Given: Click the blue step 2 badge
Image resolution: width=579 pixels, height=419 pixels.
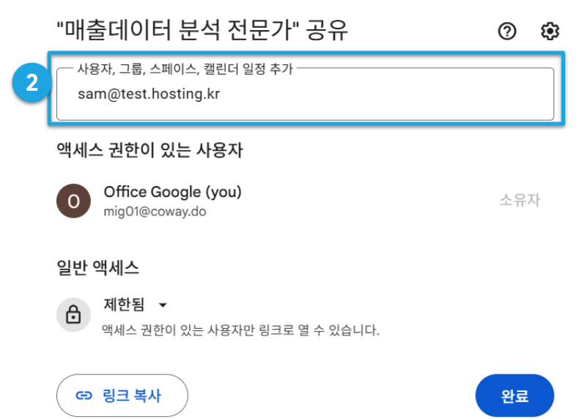Looking at the screenshot, I should pyautogui.click(x=32, y=82).
